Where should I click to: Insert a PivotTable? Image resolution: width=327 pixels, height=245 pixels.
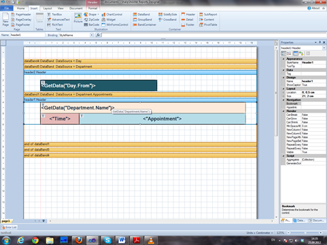coord(208,24)
